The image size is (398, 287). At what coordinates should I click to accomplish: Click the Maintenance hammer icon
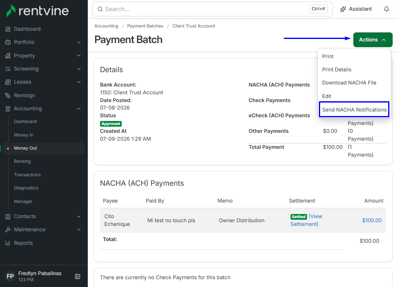[8, 230]
